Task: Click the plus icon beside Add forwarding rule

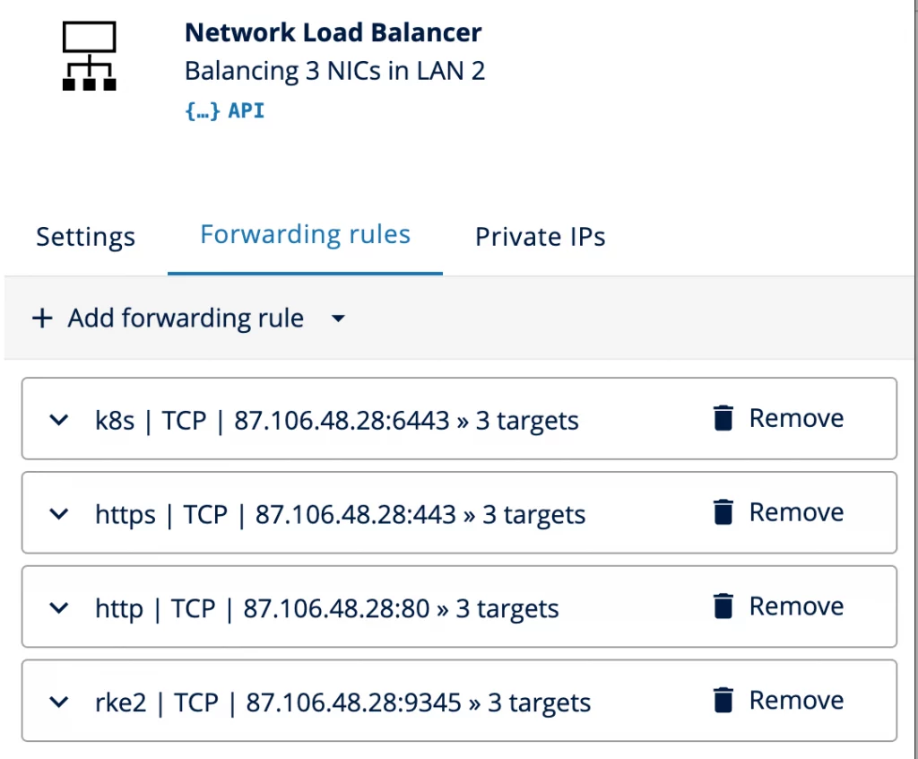Action: [x=42, y=318]
